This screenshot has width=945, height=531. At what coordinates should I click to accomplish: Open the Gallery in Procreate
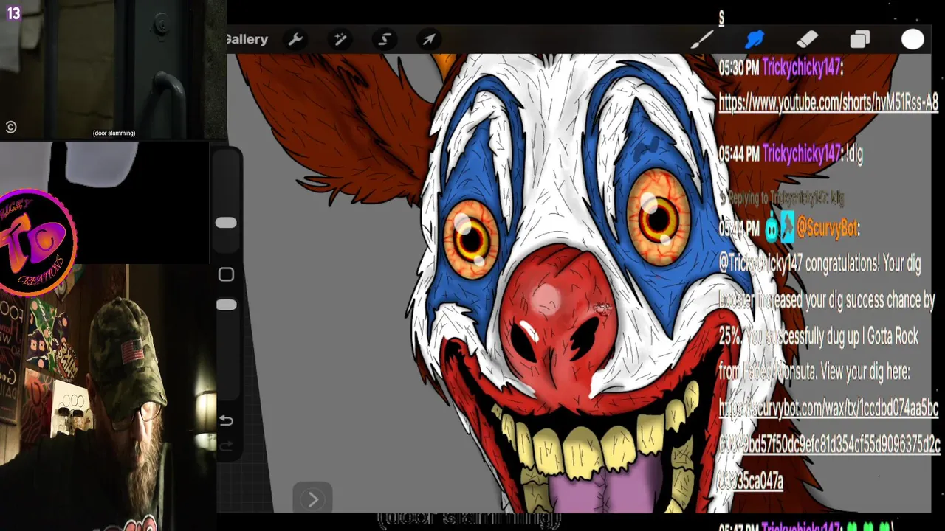click(x=247, y=39)
